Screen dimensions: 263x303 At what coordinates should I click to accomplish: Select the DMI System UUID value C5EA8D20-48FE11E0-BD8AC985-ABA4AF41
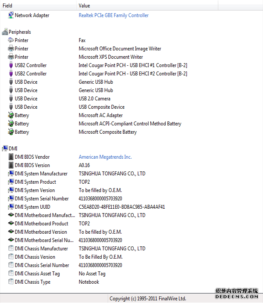point(122,207)
